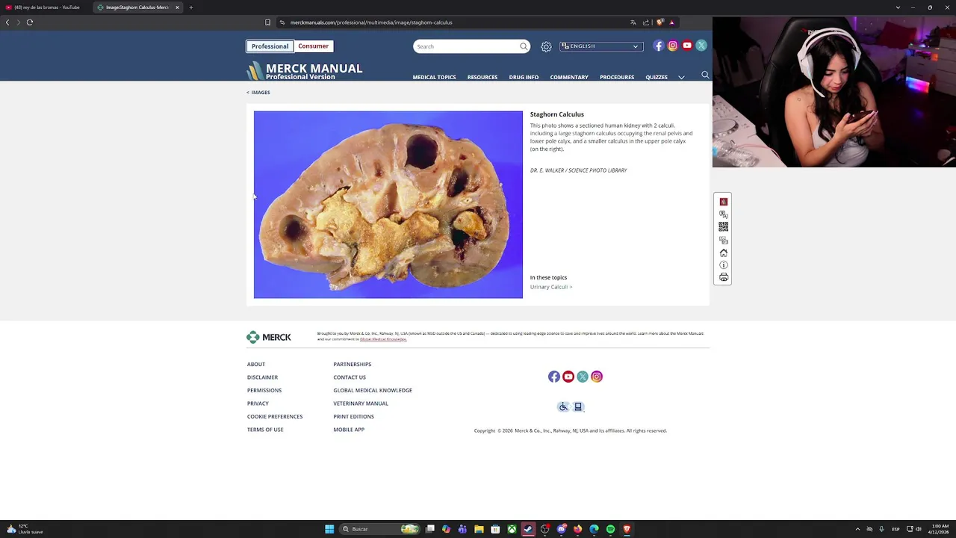
Task: Open site search icon right of Quizzes
Action: (705, 75)
